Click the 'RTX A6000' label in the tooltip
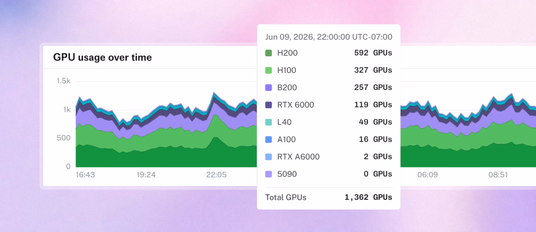The height and width of the screenshot is (232, 536). [298, 157]
